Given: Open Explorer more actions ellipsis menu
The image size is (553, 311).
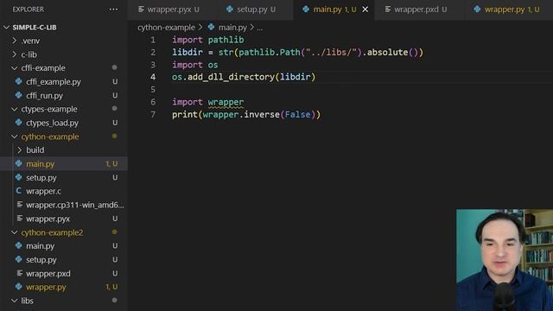Looking at the screenshot, I should click(113, 10).
